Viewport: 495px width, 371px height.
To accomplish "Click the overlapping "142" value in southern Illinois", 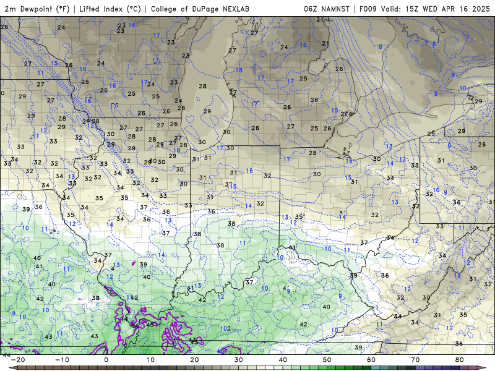I will coord(132,297).
